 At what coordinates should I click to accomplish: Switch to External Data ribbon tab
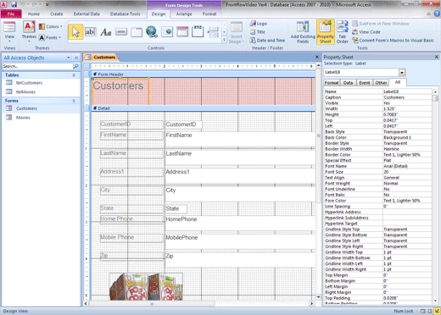87,14
